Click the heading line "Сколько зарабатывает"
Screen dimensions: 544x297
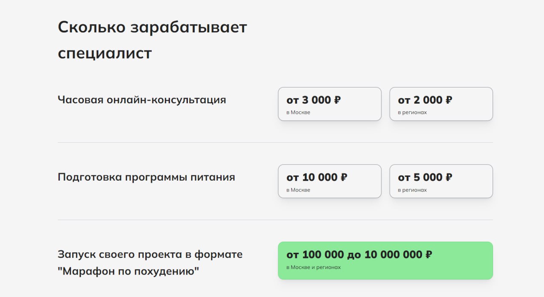pyautogui.click(x=152, y=28)
